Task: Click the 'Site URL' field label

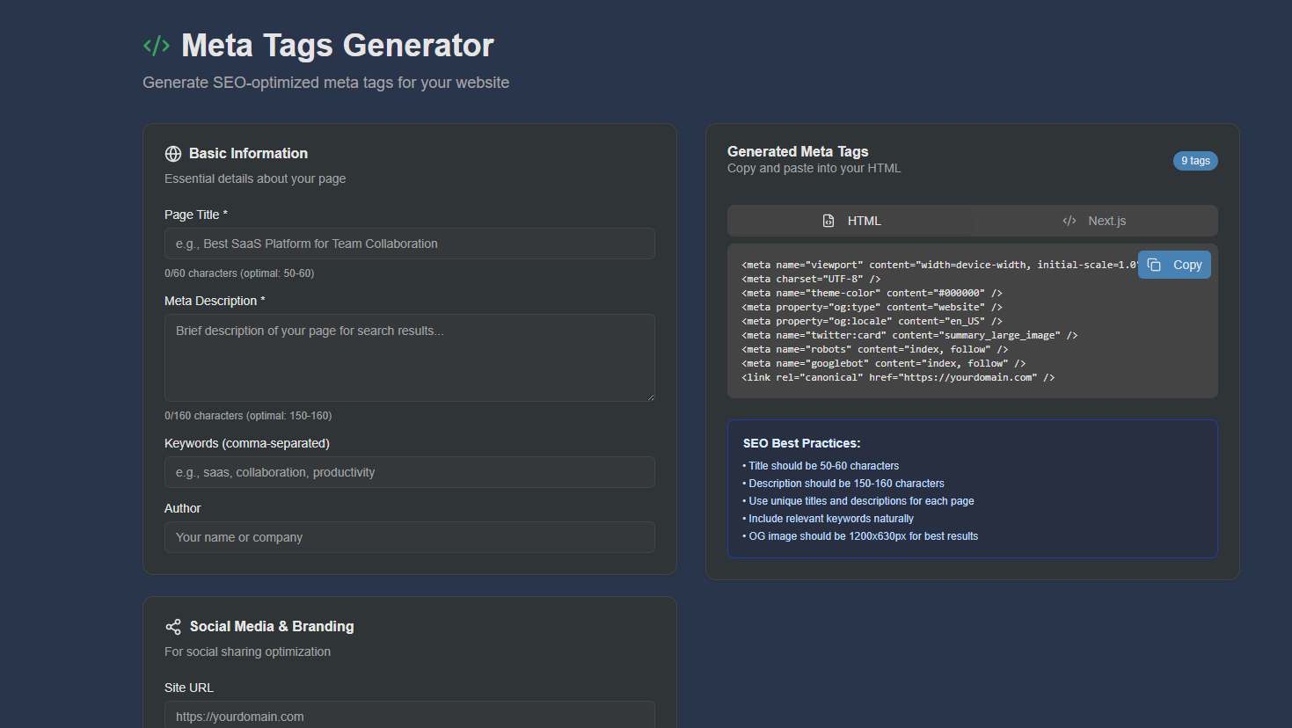Action: click(189, 688)
